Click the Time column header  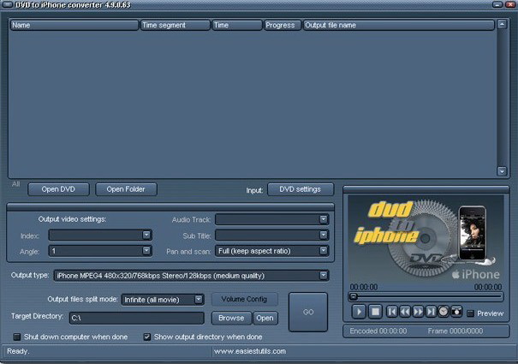click(x=237, y=25)
